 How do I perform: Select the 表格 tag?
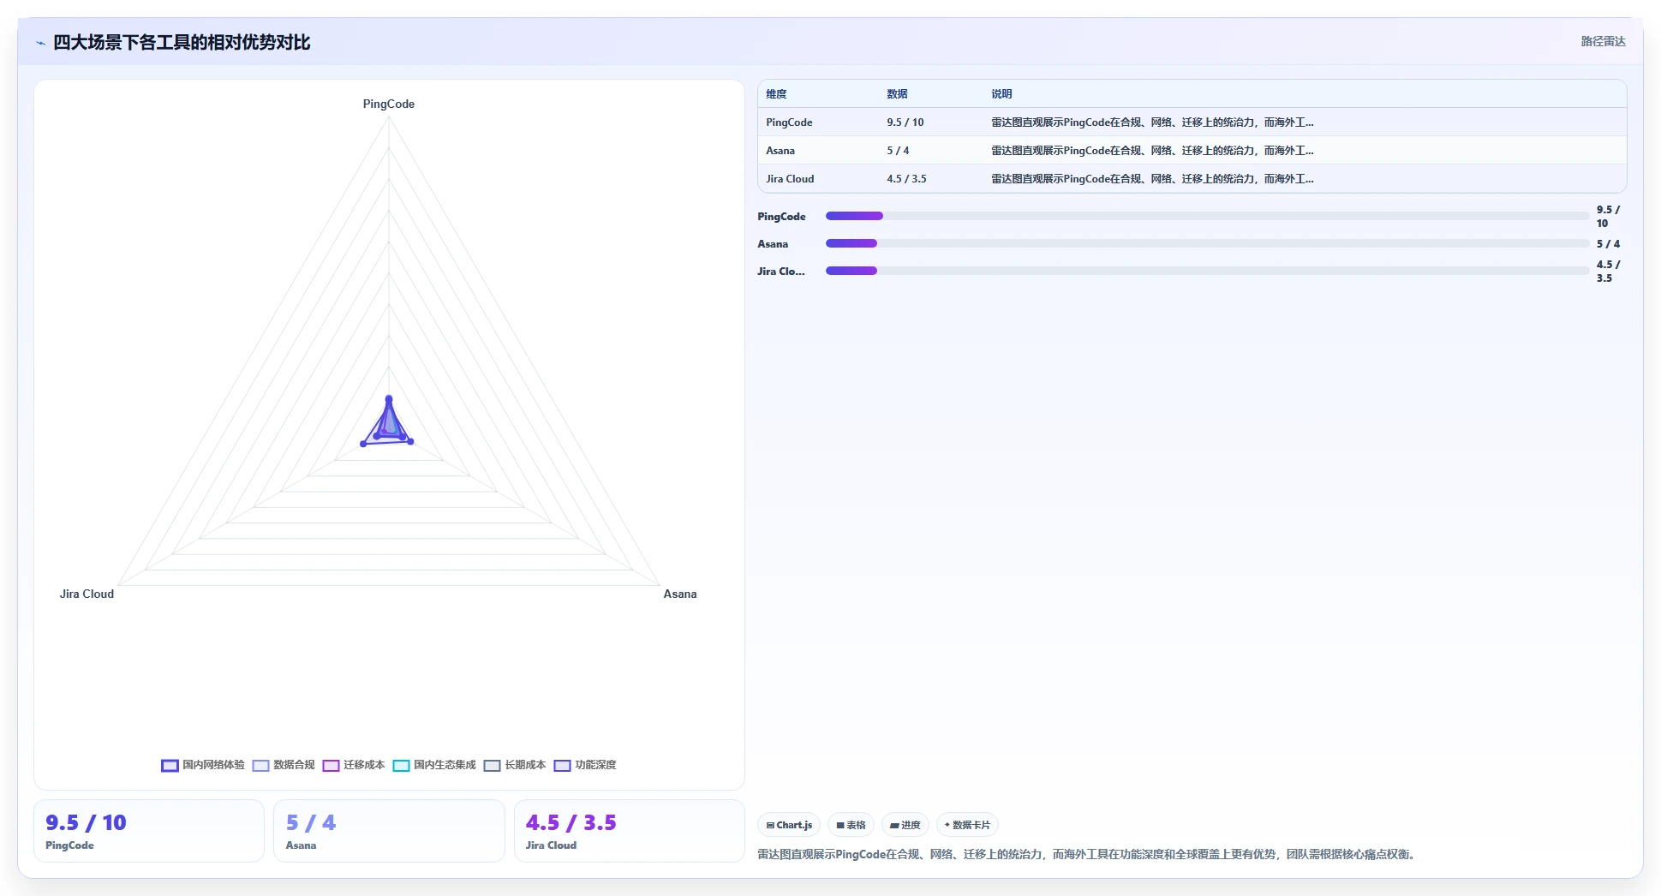[x=851, y=825]
